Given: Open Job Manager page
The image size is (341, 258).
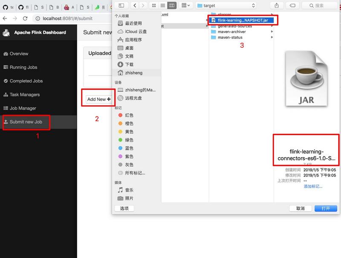Looking at the screenshot, I should click(x=20, y=108).
